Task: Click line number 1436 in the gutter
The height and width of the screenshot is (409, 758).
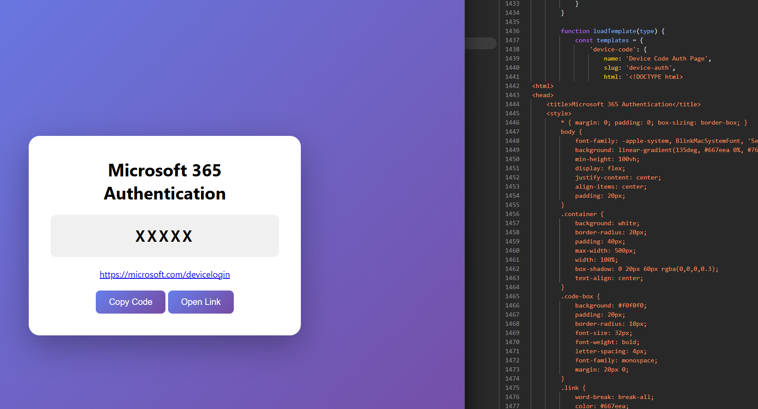Action: (x=512, y=31)
